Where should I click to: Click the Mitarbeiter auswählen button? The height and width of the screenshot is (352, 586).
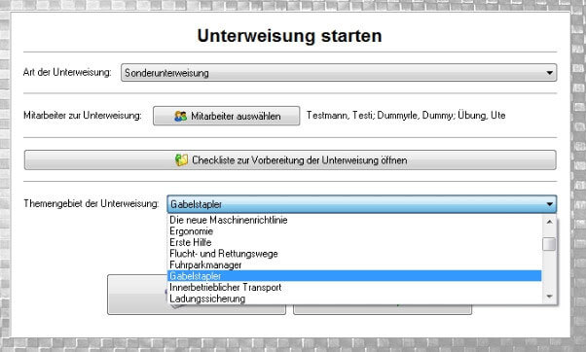[x=226, y=116]
